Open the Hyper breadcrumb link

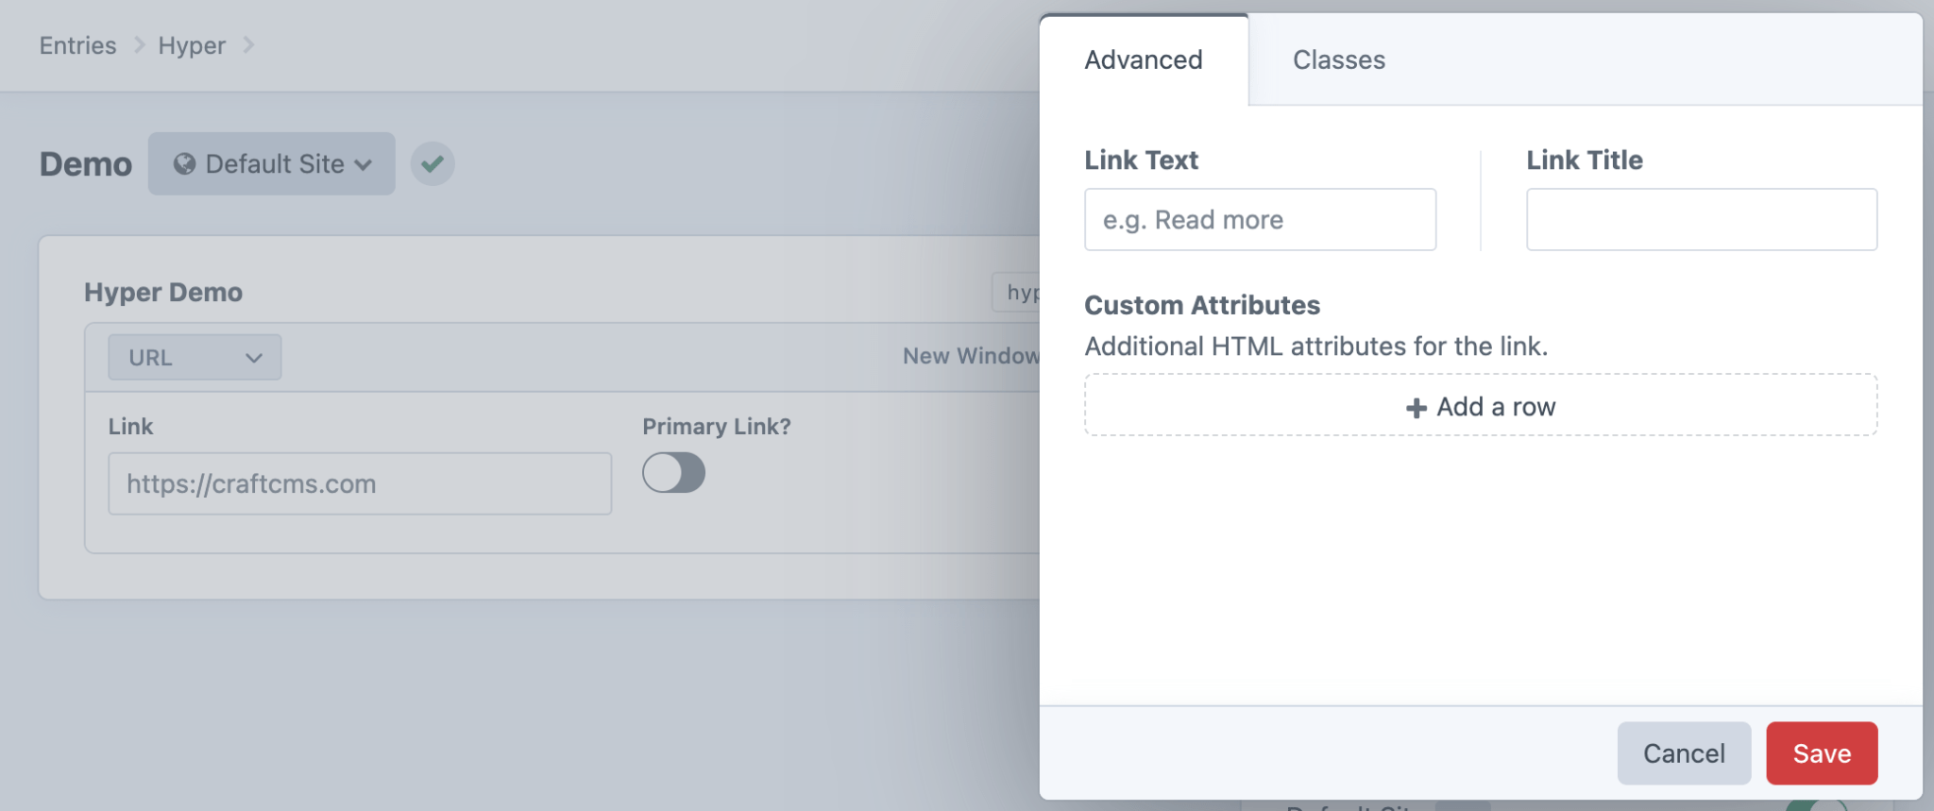[192, 45]
